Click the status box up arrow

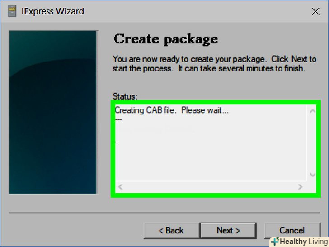[312, 111]
